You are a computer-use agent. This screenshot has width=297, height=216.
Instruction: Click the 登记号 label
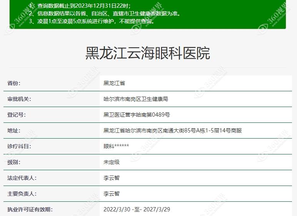pos(17,115)
